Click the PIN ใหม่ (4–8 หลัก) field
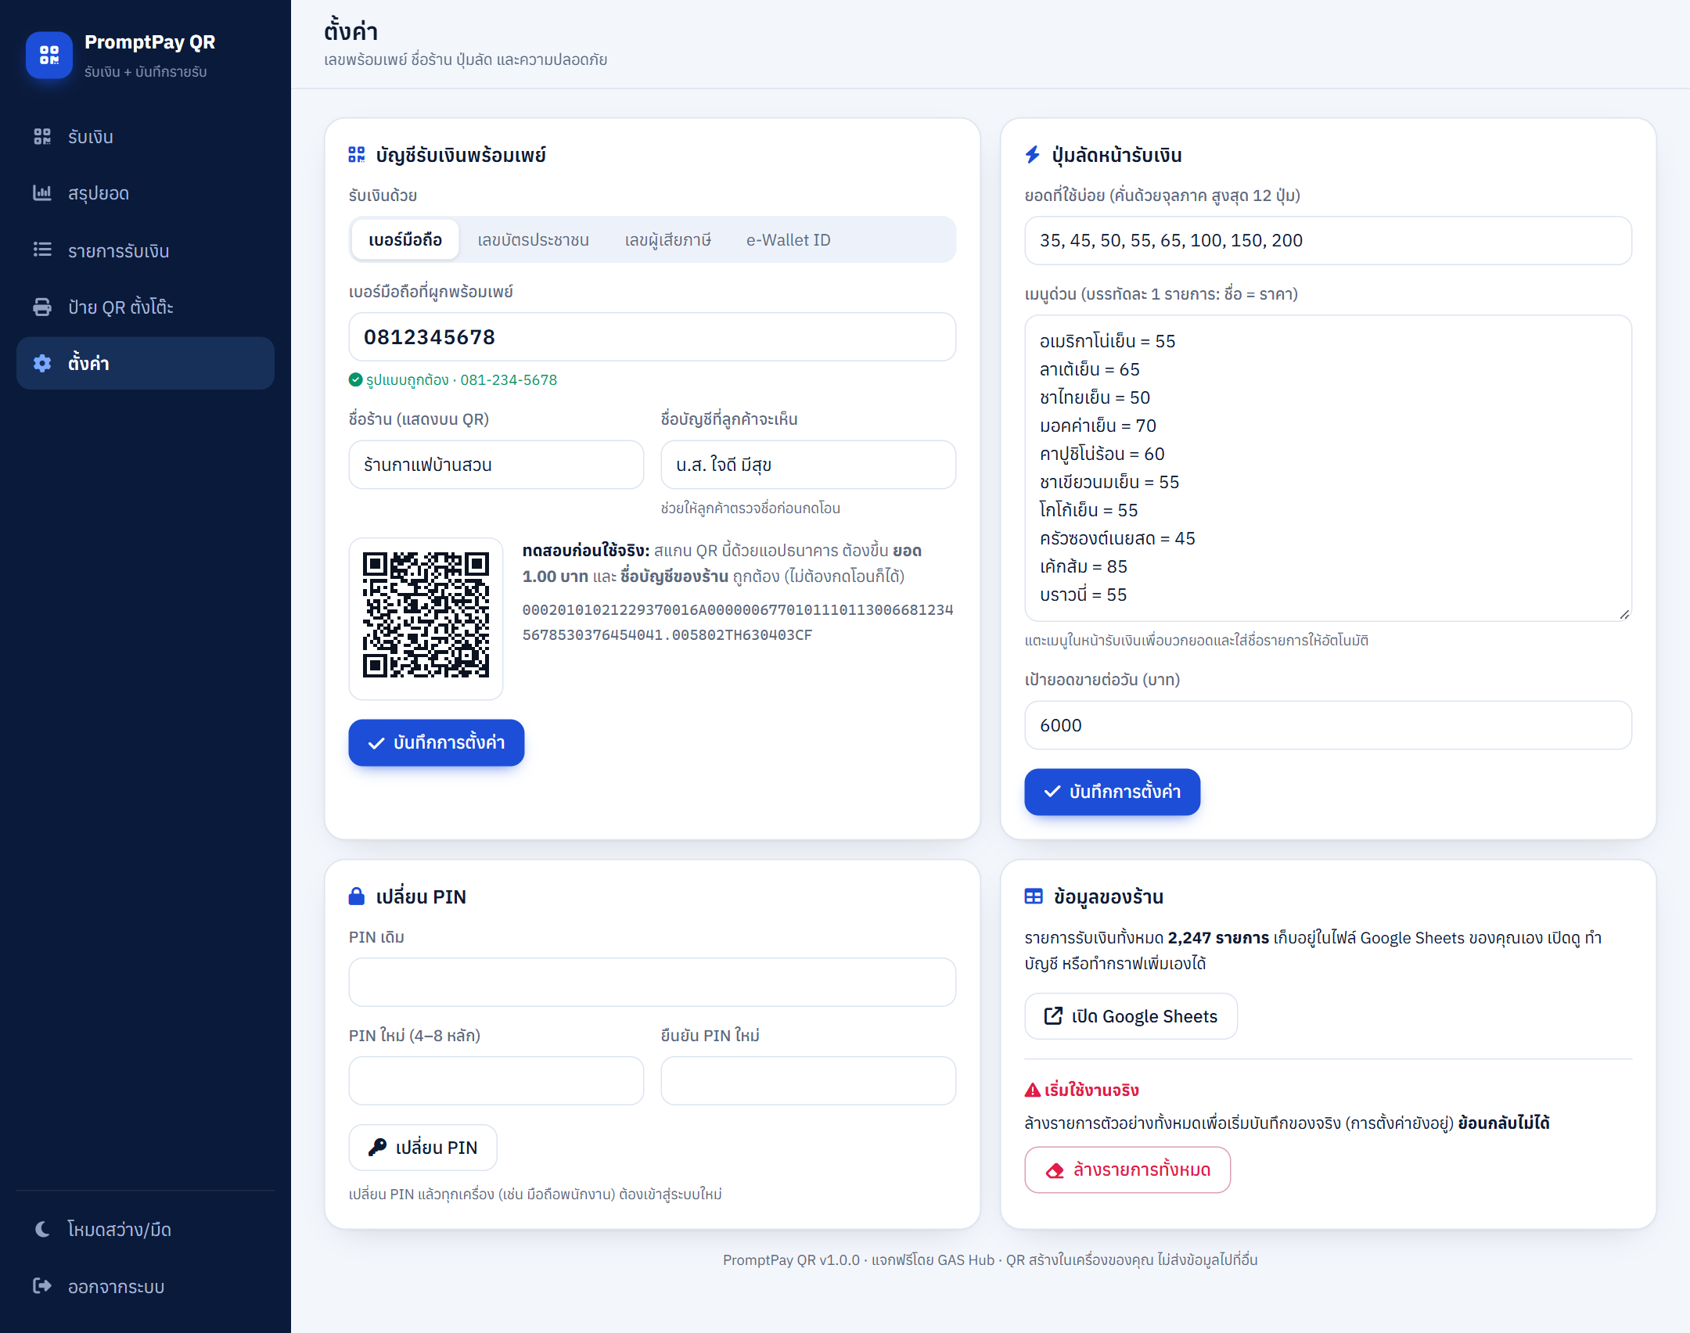 pyautogui.click(x=496, y=1080)
